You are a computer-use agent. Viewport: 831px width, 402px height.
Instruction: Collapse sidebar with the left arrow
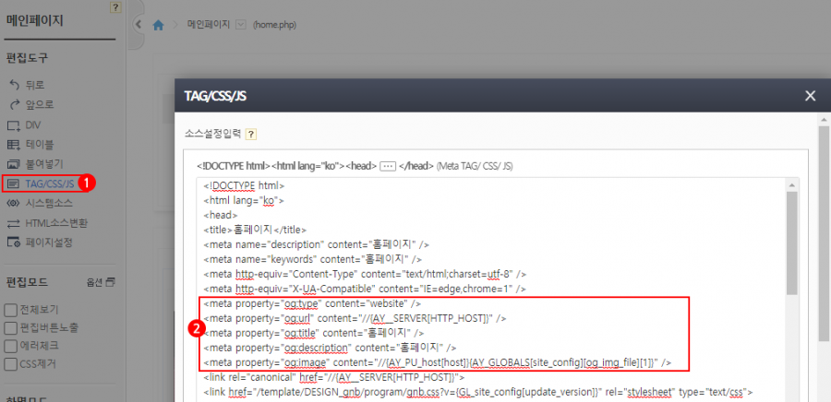pos(138,24)
